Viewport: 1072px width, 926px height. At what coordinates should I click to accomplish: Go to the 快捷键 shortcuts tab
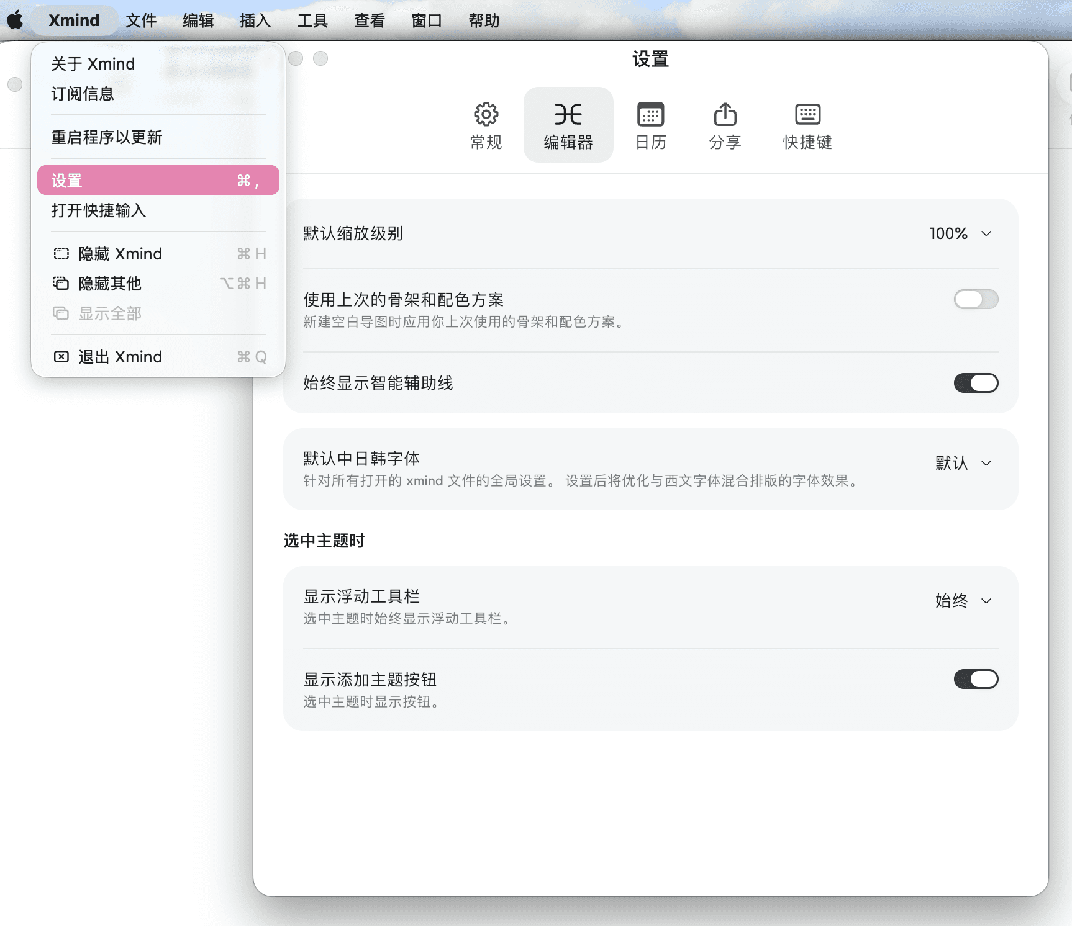(807, 125)
